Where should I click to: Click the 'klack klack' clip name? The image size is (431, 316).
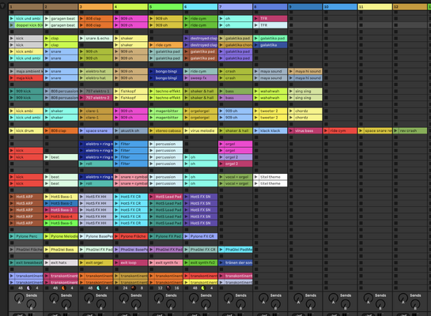(x=270, y=130)
